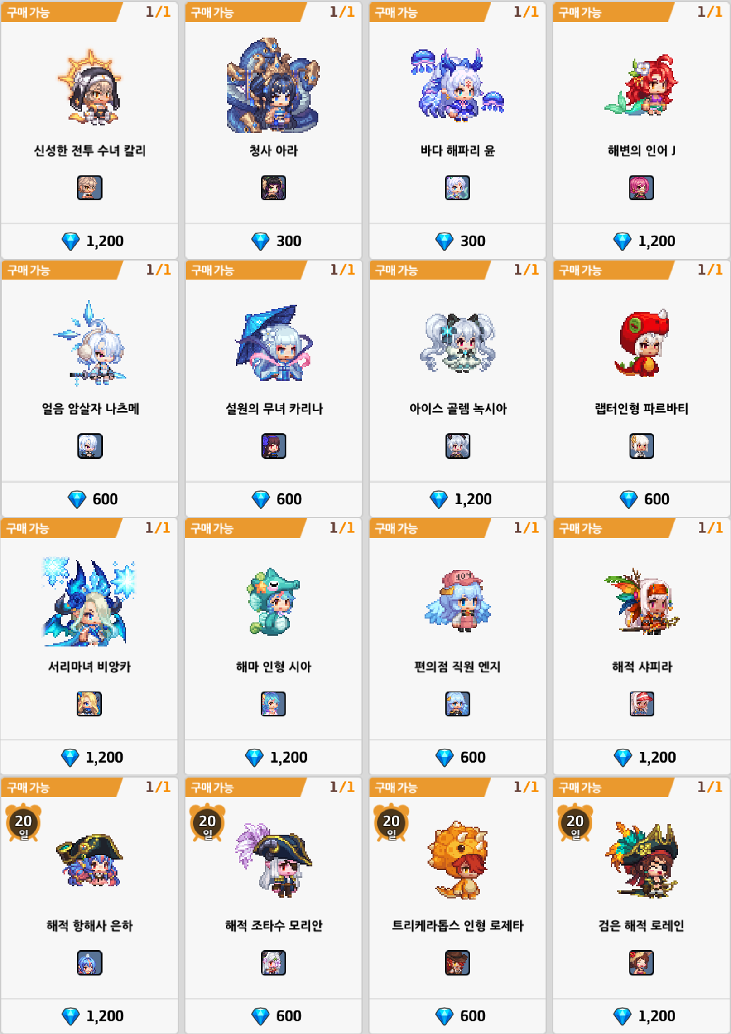This screenshot has width=731, height=1034.
Task: Buy 해마 인형 시아 for 1,200 gems
Action: 273,757
